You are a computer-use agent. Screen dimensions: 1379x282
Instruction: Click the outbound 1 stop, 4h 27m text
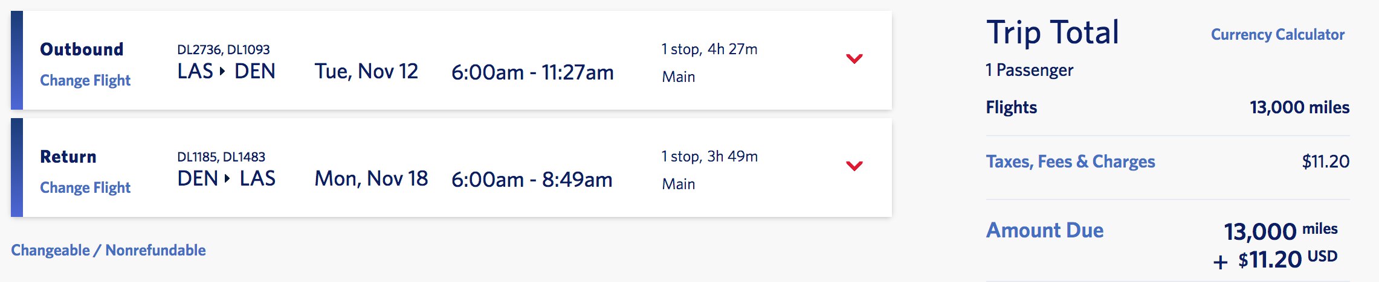point(709,49)
